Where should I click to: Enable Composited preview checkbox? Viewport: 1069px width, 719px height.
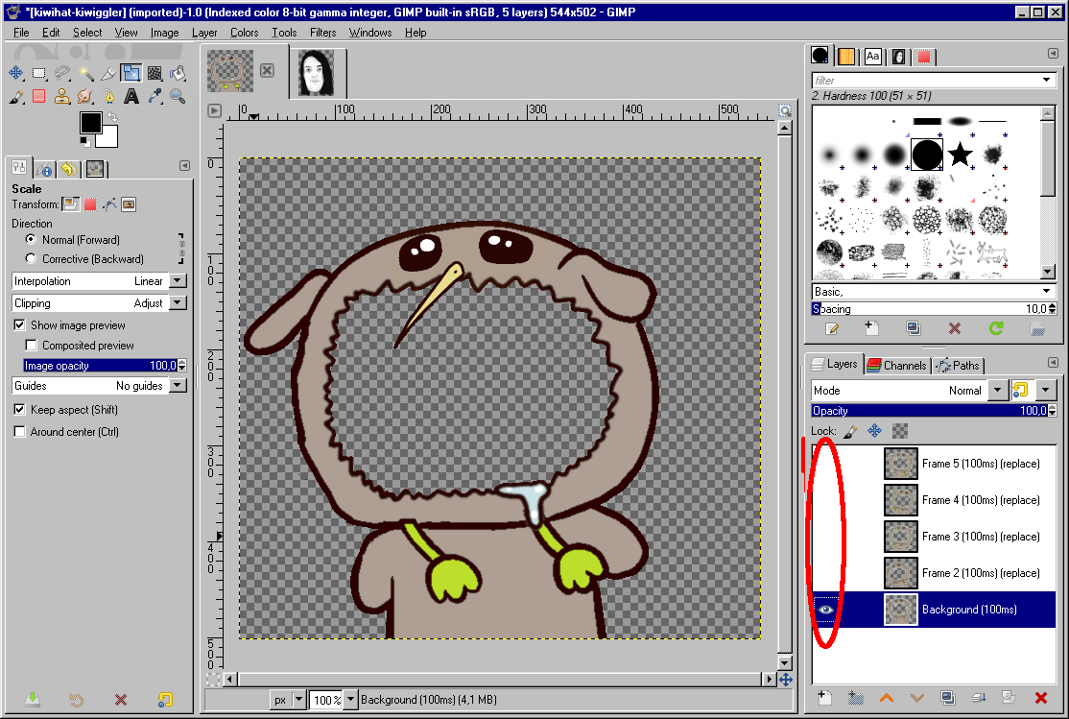tap(32, 346)
